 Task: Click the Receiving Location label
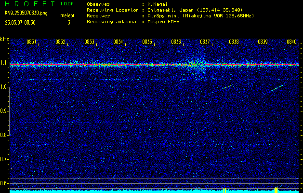click(x=113, y=10)
